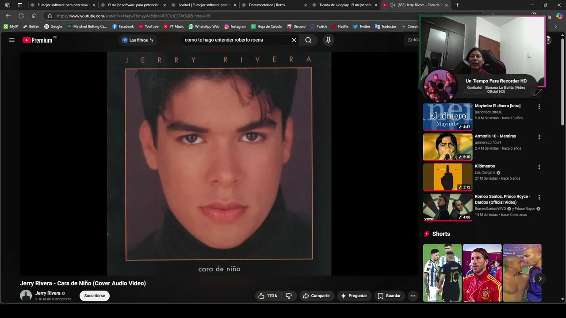Toggle the tab actions menu icon
Image resolution: width=566 pixels, height=318 pixels.
[x=20, y=5]
